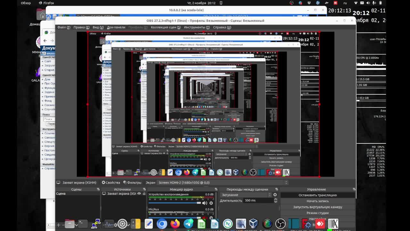Image resolution: width=410 pixels, height=231 pixels.
Task: Pop out the Сцены dock panel
Action: [98, 189]
